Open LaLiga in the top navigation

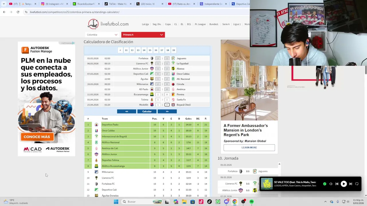145,24
